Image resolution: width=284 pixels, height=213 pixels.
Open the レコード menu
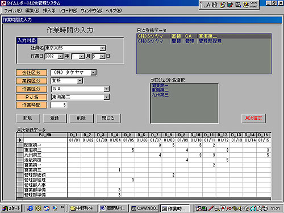coord(68,11)
